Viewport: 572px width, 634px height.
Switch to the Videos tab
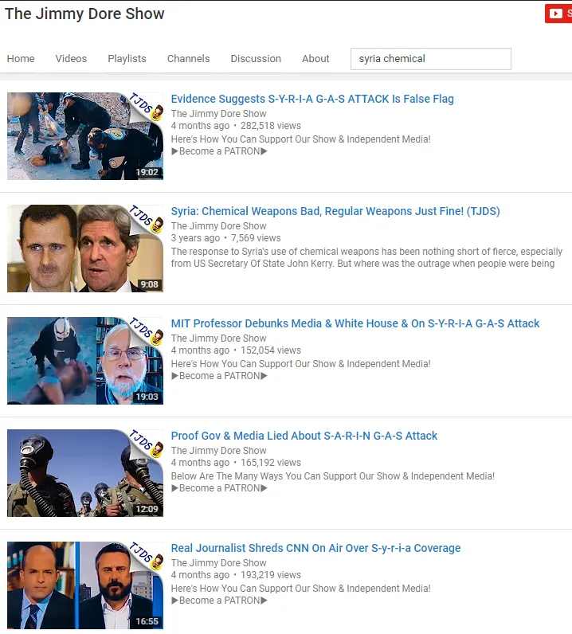click(x=71, y=59)
